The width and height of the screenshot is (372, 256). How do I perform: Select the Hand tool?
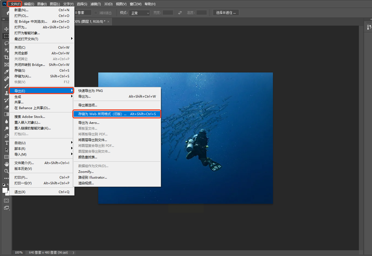[x=7, y=164]
